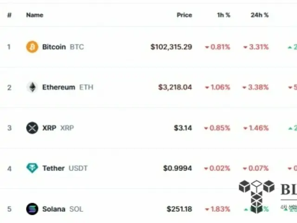Click Solana's 1.83% hourly change value

[x=220, y=209]
